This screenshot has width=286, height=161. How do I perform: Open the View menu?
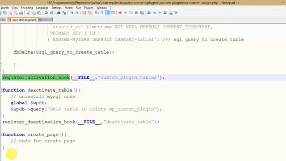tap(15, 8)
